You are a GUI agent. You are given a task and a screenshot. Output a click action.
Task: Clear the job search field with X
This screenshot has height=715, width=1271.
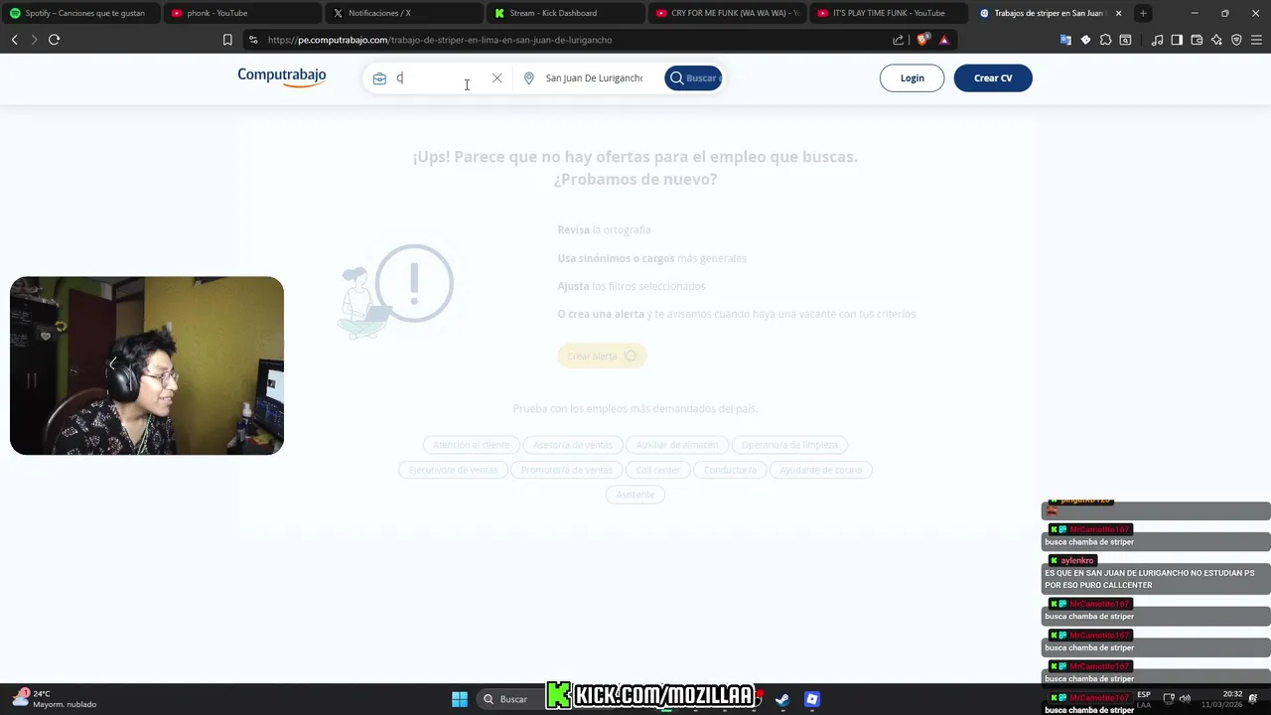497,78
